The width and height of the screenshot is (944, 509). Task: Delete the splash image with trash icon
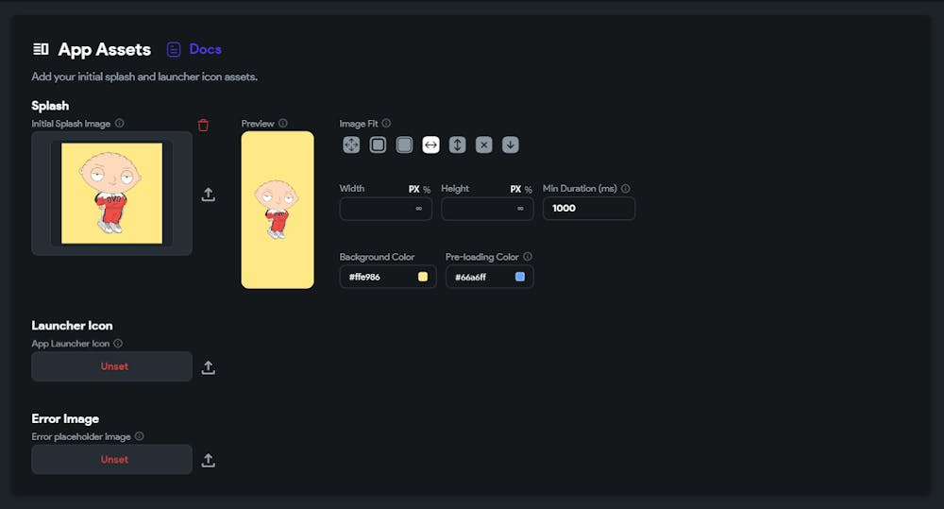(x=204, y=125)
